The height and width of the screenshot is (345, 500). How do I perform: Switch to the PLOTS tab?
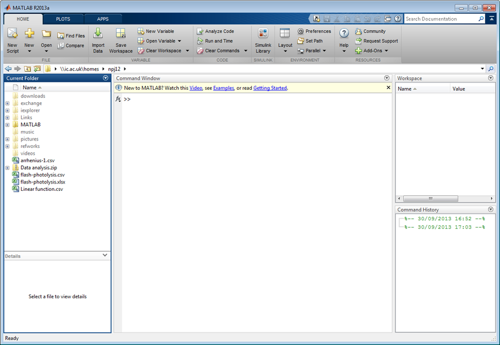pos(63,19)
